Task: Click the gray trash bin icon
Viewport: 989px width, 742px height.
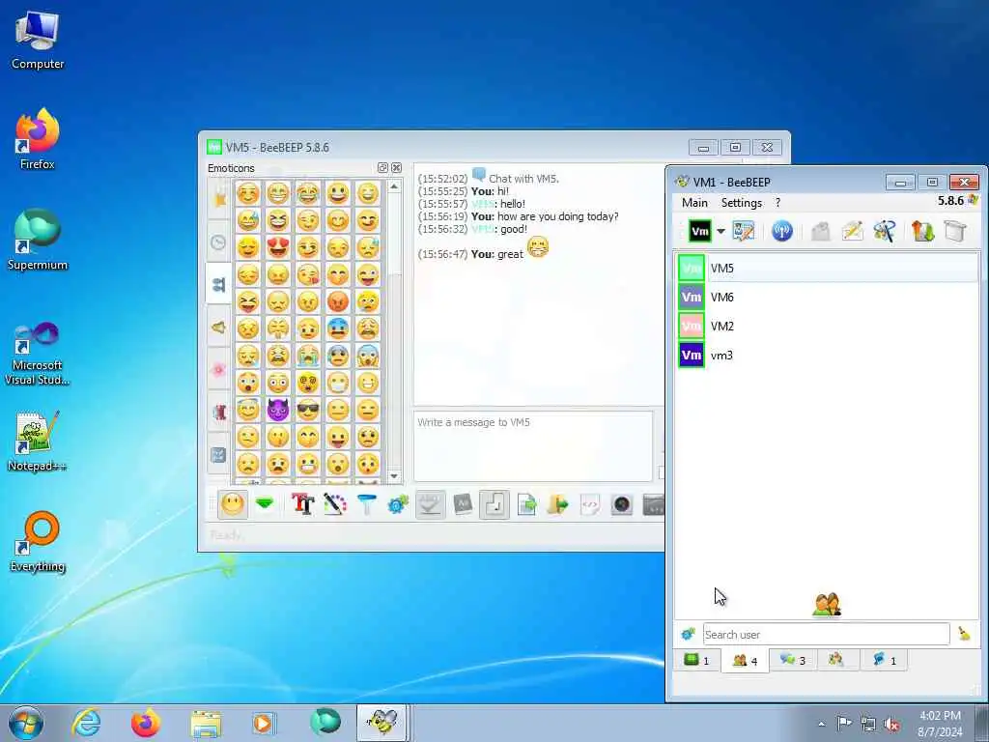Action: pyautogui.click(x=955, y=232)
